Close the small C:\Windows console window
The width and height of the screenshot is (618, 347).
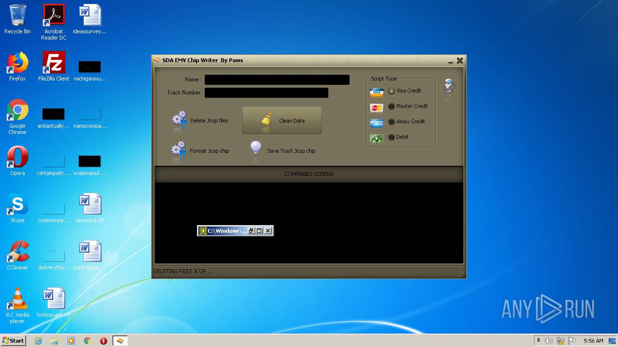pyautogui.click(x=268, y=231)
